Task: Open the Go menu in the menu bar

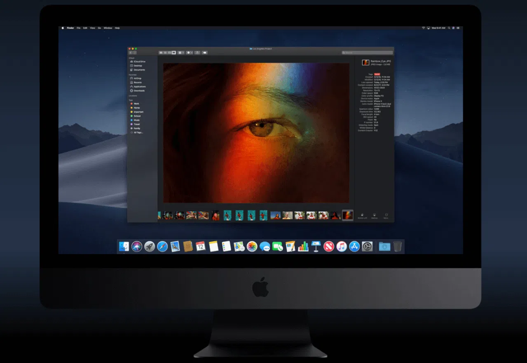Action: coord(99,28)
